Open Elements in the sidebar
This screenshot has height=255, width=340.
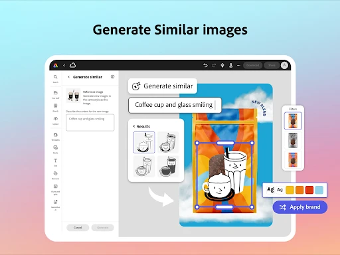coord(55,175)
